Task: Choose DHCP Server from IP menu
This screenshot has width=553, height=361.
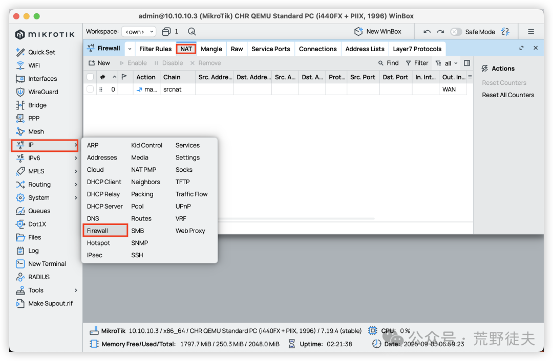Action: pos(105,207)
